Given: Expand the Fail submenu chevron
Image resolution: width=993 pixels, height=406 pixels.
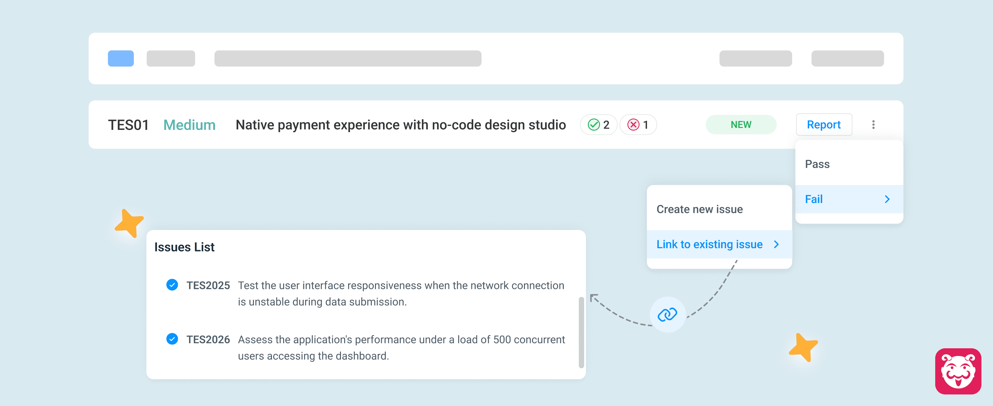Looking at the screenshot, I should coord(887,199).
